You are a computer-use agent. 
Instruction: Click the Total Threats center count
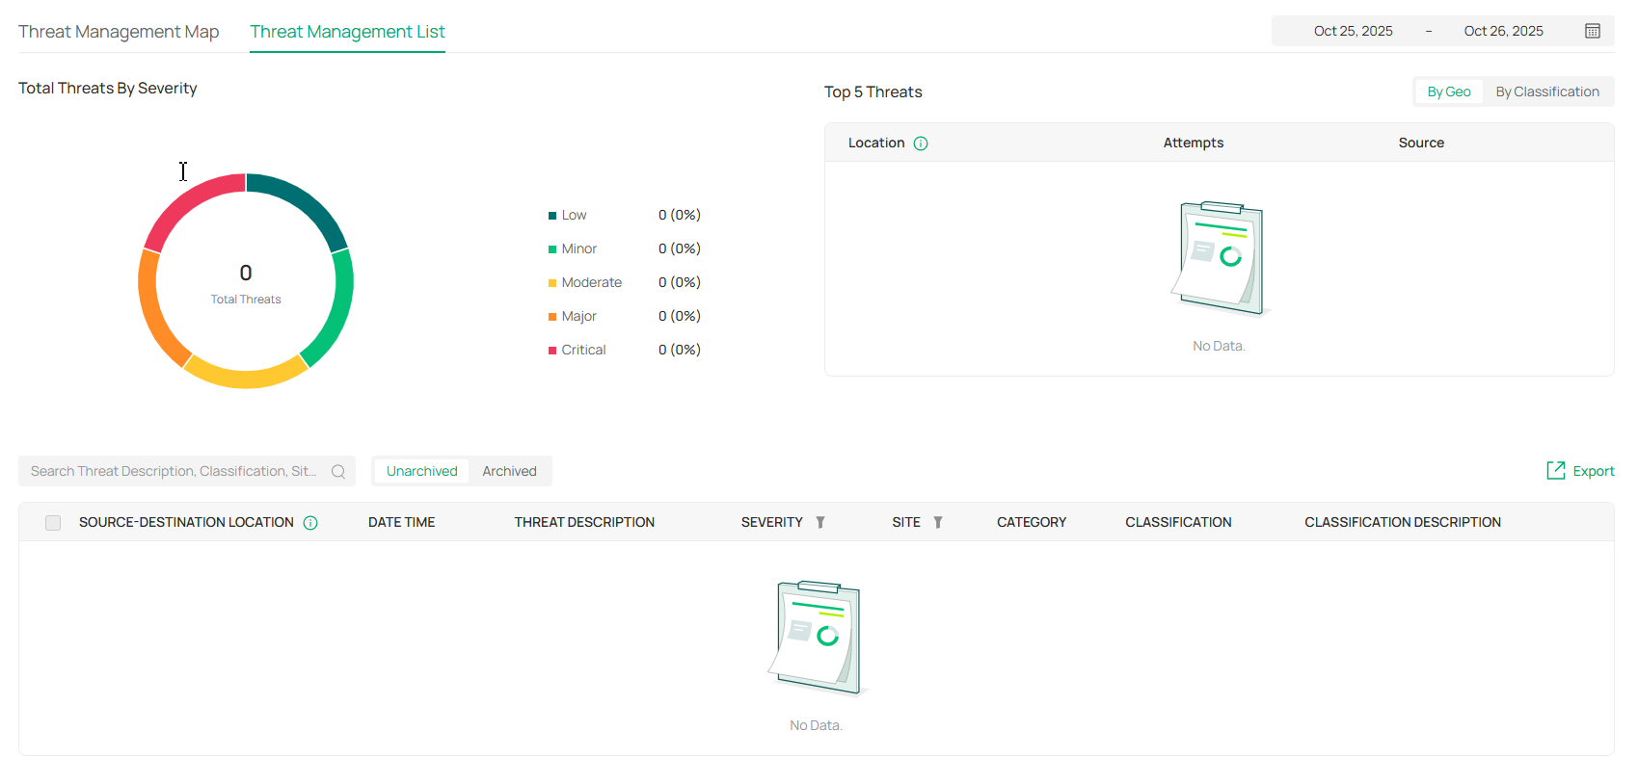tap(246, 274)
